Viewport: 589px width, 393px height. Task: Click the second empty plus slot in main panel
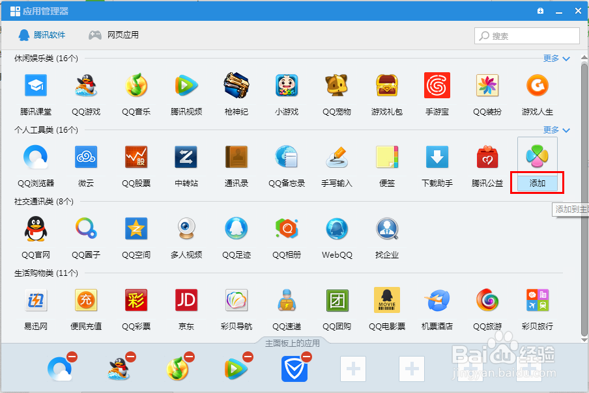click(412, 369)
